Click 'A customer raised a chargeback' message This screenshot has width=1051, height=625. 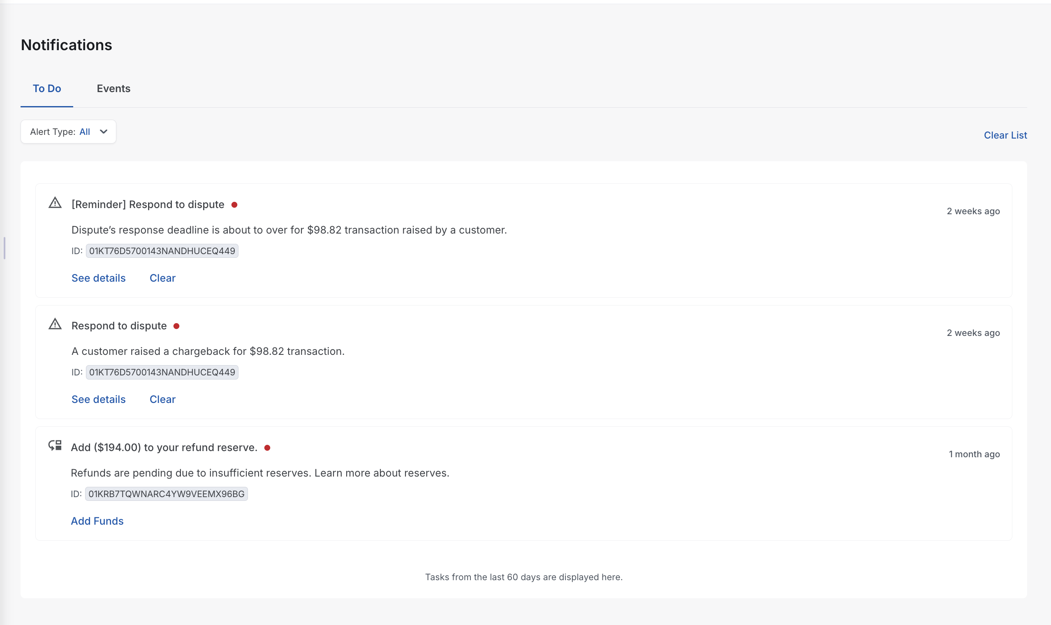pos(208,351)
